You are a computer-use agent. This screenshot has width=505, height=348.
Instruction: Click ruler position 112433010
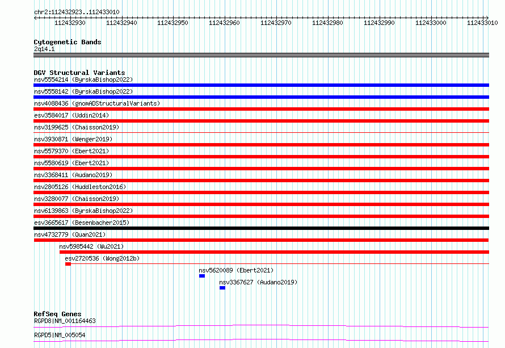point(482,23)
